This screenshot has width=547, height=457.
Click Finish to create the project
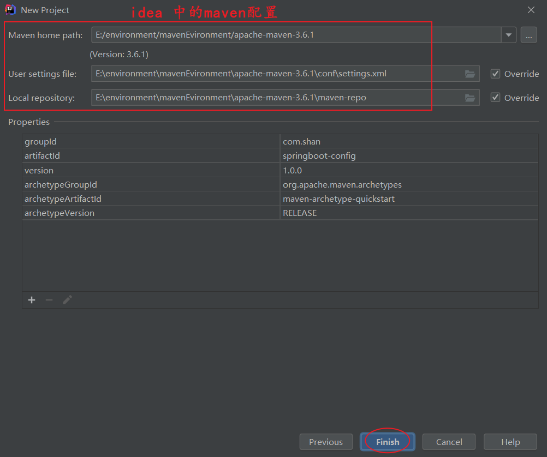388,442
